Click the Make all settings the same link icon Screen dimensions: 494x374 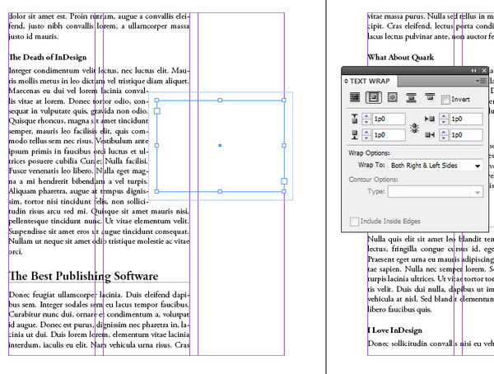click(414, 128)
